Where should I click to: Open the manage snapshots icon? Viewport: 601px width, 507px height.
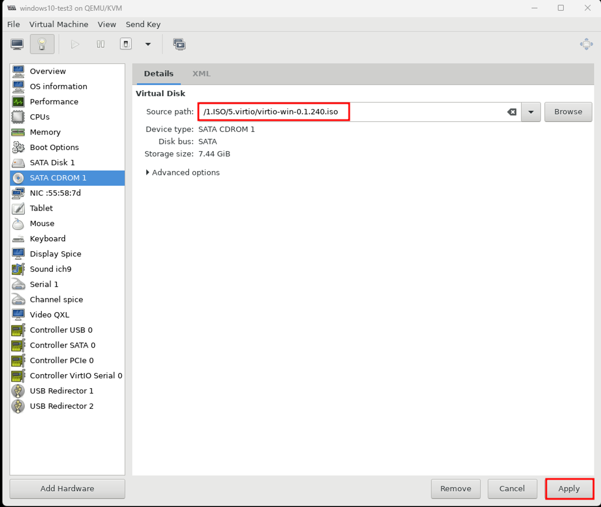click(179, 44)
